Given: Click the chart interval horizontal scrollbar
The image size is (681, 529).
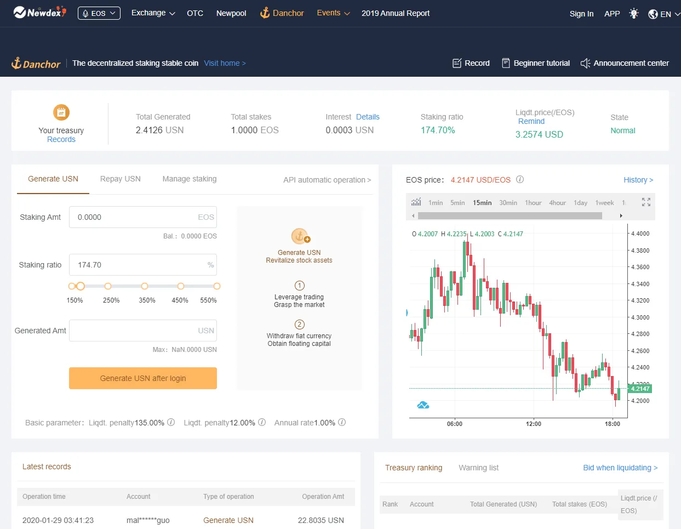Looking at the screenshot, I should click(510, 216).
